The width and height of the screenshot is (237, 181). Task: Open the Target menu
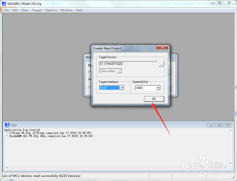(x=37, y=10)
